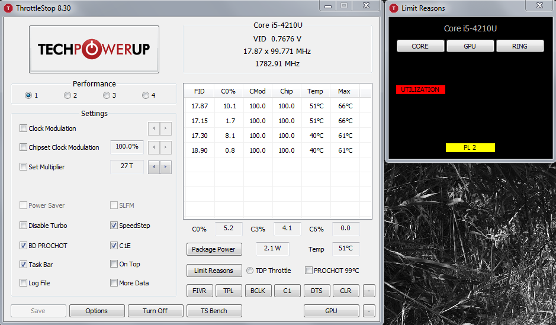The height and width of the screenshot is (325, 556).
Task: Uncheck the C1E checkbox
Action: point(114,245)
